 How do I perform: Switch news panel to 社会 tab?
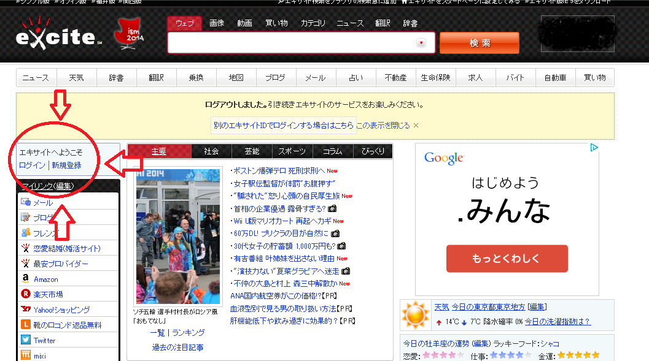point(211,151)
